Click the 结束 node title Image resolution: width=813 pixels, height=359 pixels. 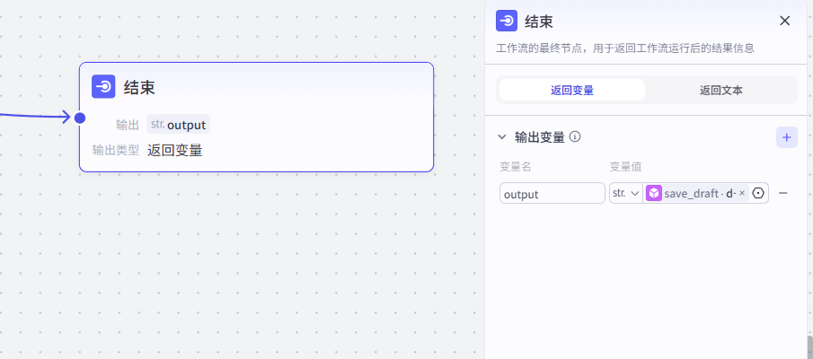click(139, 87)
